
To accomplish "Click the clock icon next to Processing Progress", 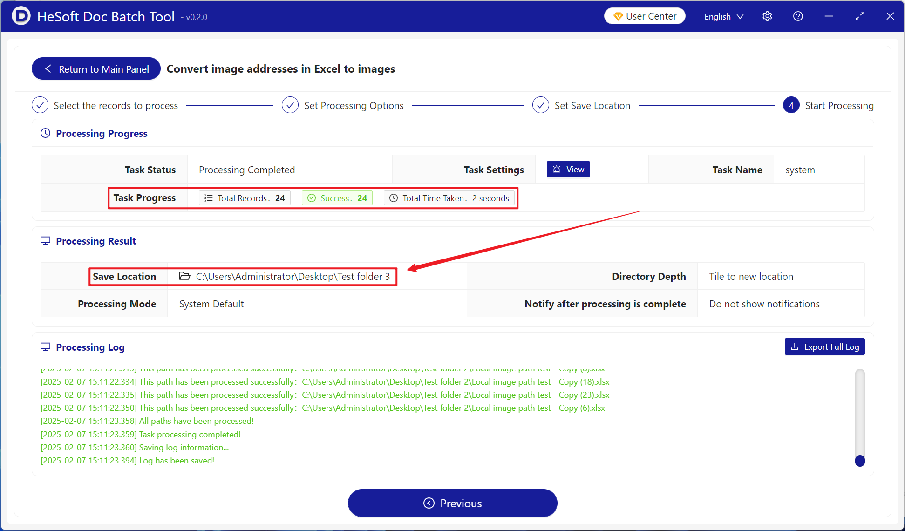I will [45, 133].
